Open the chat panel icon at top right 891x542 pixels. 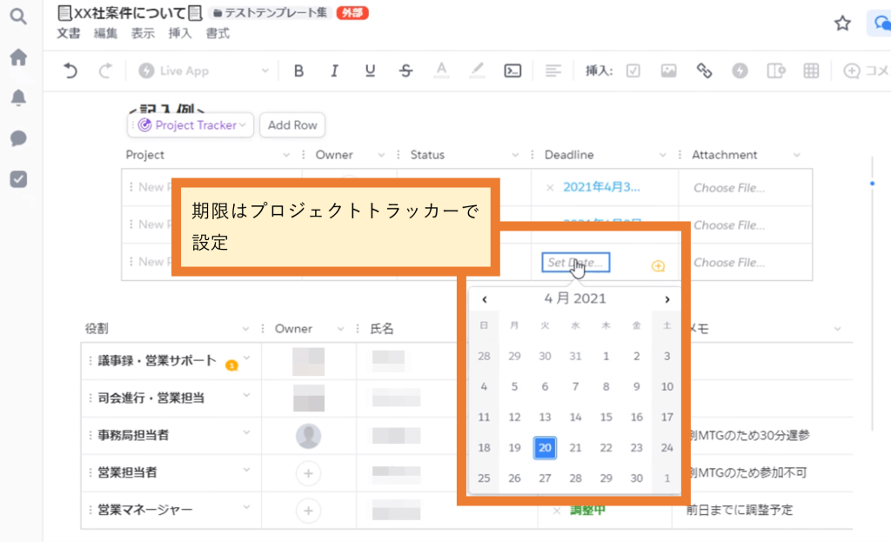coord(881,23)
